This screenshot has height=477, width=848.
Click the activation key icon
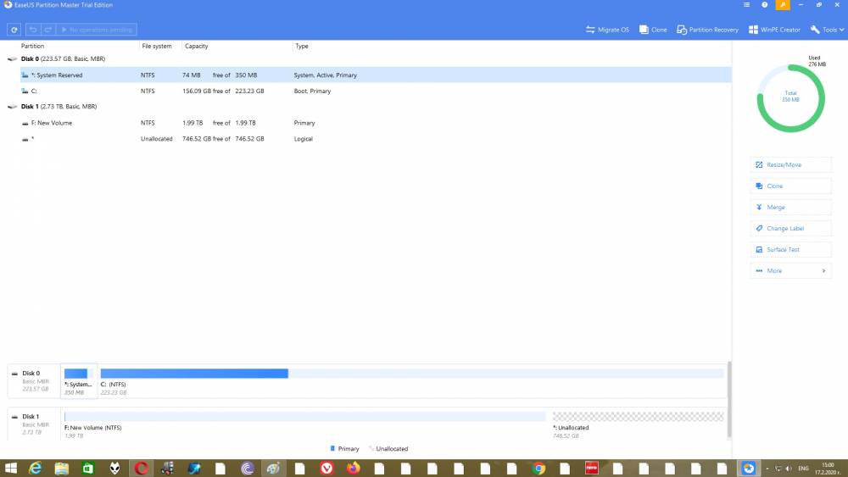click(783, 5)
